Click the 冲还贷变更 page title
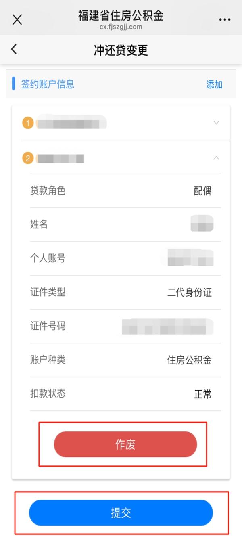 pyautogui.click(x=121, y=50)
